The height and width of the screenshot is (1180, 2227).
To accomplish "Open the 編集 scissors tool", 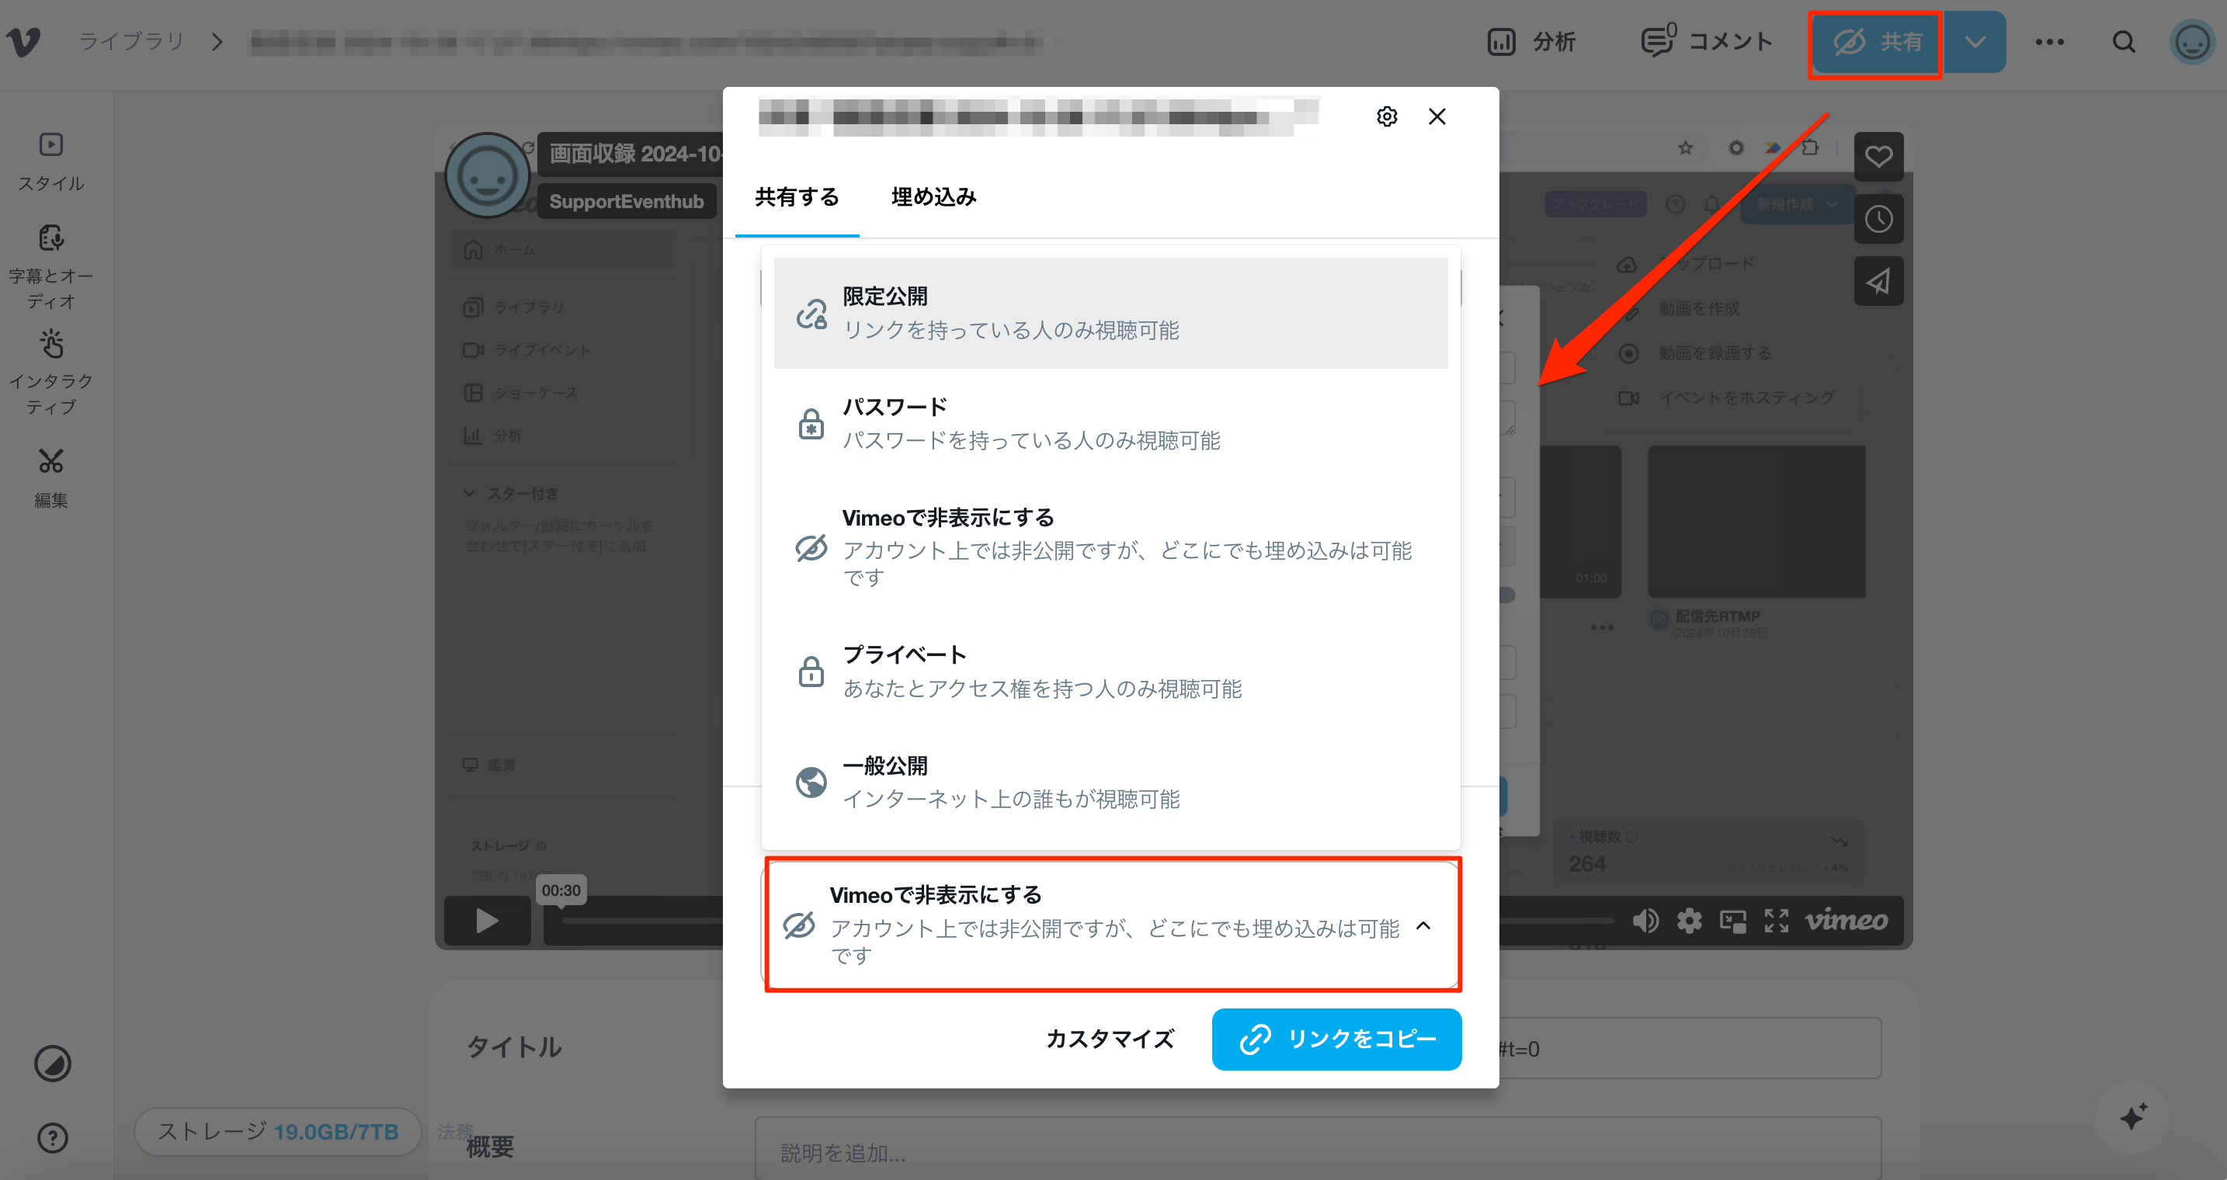I will [x=51, y=478].
